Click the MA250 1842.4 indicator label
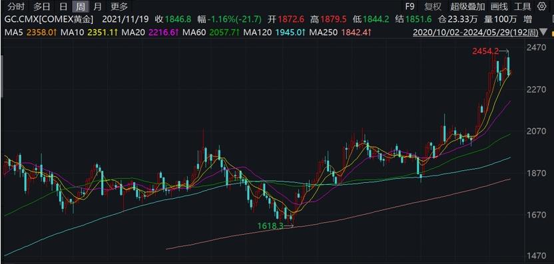 pos(340,33)
